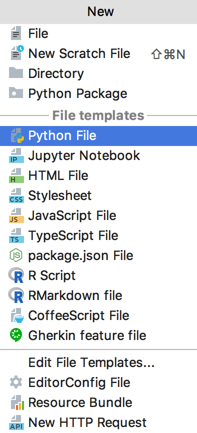Screen dimensions: 197x433
Task: Select Python Package entry
Action: coord(98,93)
